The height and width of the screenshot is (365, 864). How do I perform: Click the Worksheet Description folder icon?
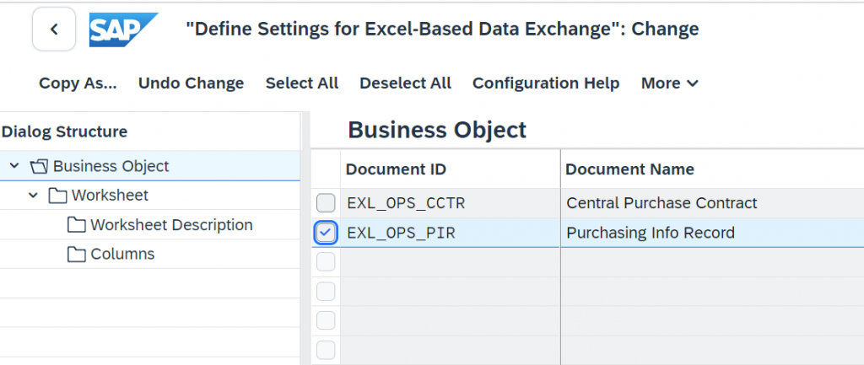[x=77, y=224]
